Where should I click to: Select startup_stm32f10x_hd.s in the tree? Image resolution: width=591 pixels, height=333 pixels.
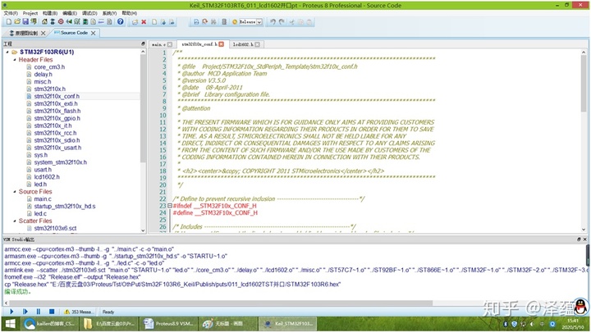pyautogui.click(x=65, y=207)
